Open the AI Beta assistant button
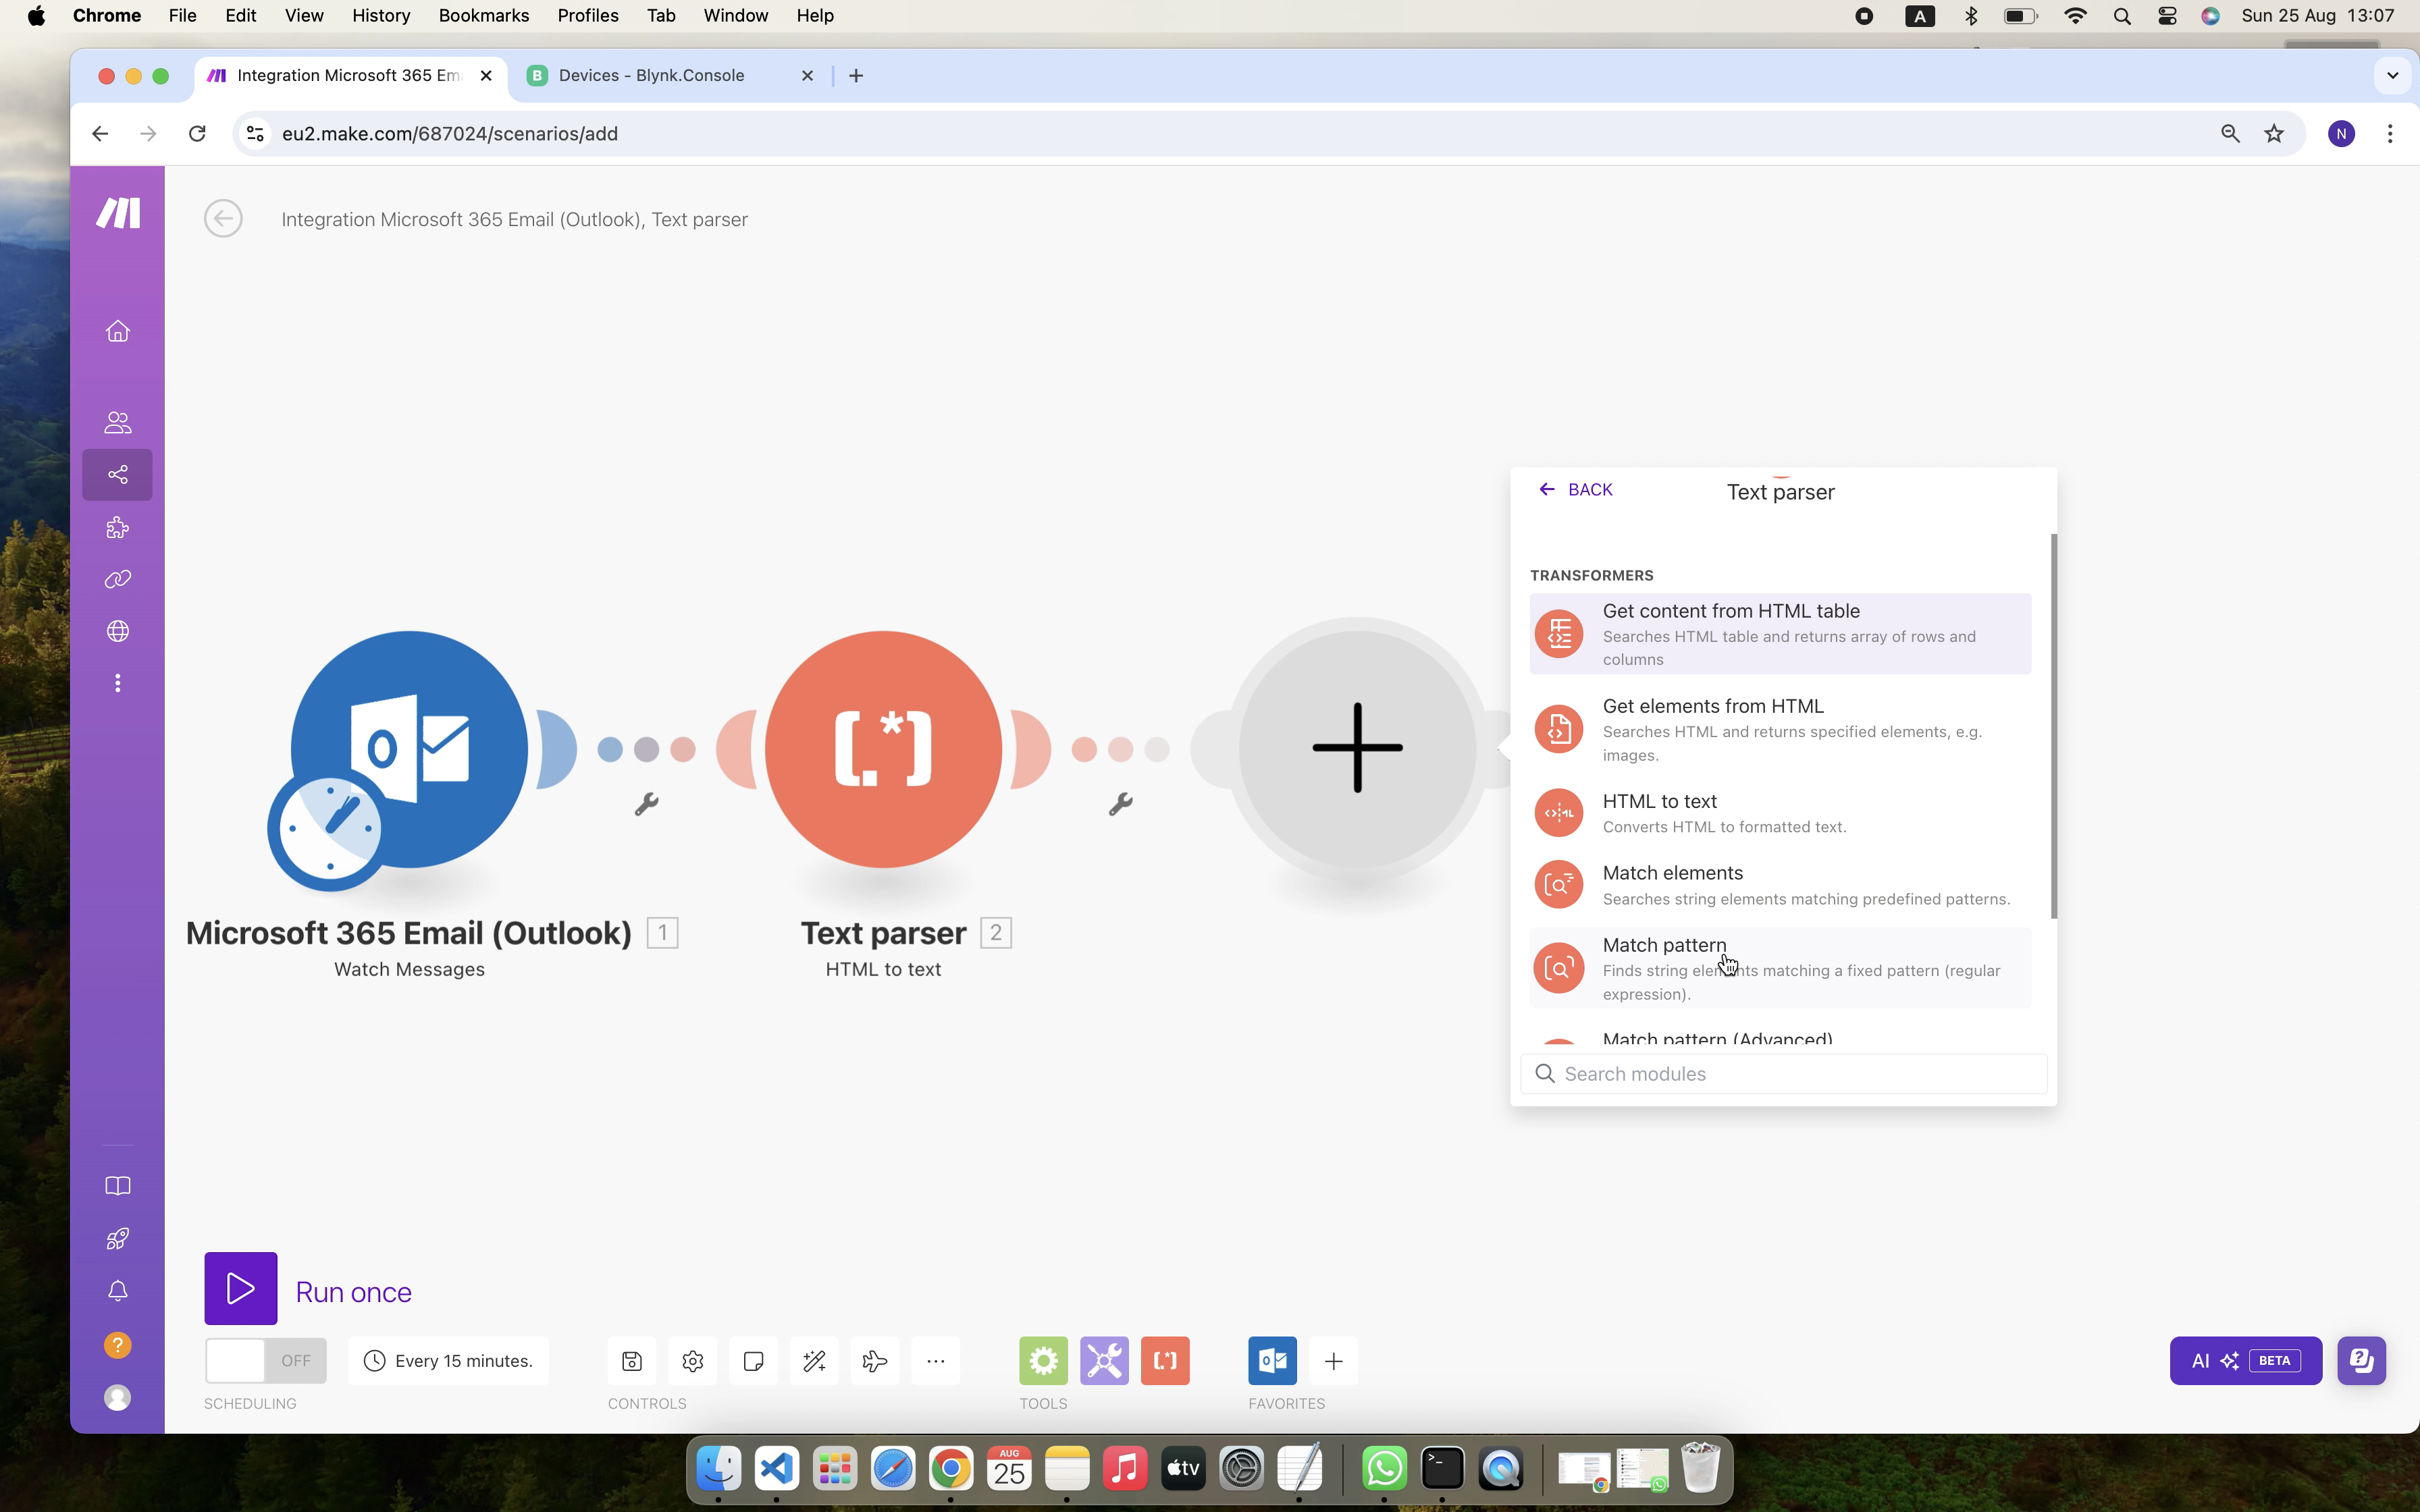The height and width of the screenshot is (1512, 2420). coord(2245,1360)
